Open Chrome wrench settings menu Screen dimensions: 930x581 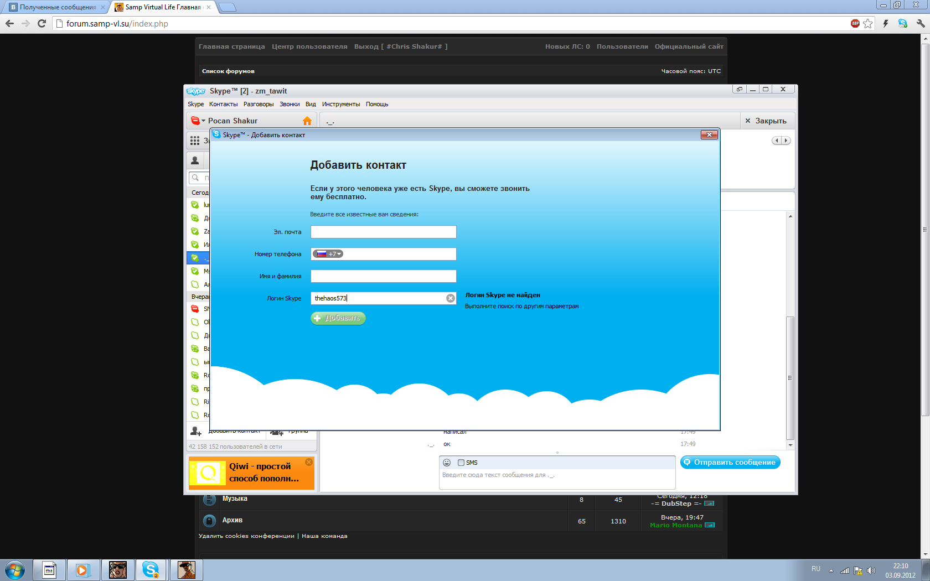click(x=920, y=23)
